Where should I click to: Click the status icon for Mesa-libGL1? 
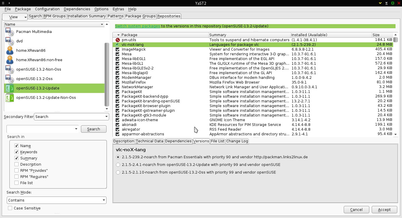pyautogui.click(x=118, y=64)
